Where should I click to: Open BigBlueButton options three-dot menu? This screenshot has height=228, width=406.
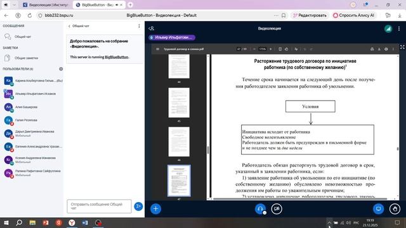click(x=399, y=28)
